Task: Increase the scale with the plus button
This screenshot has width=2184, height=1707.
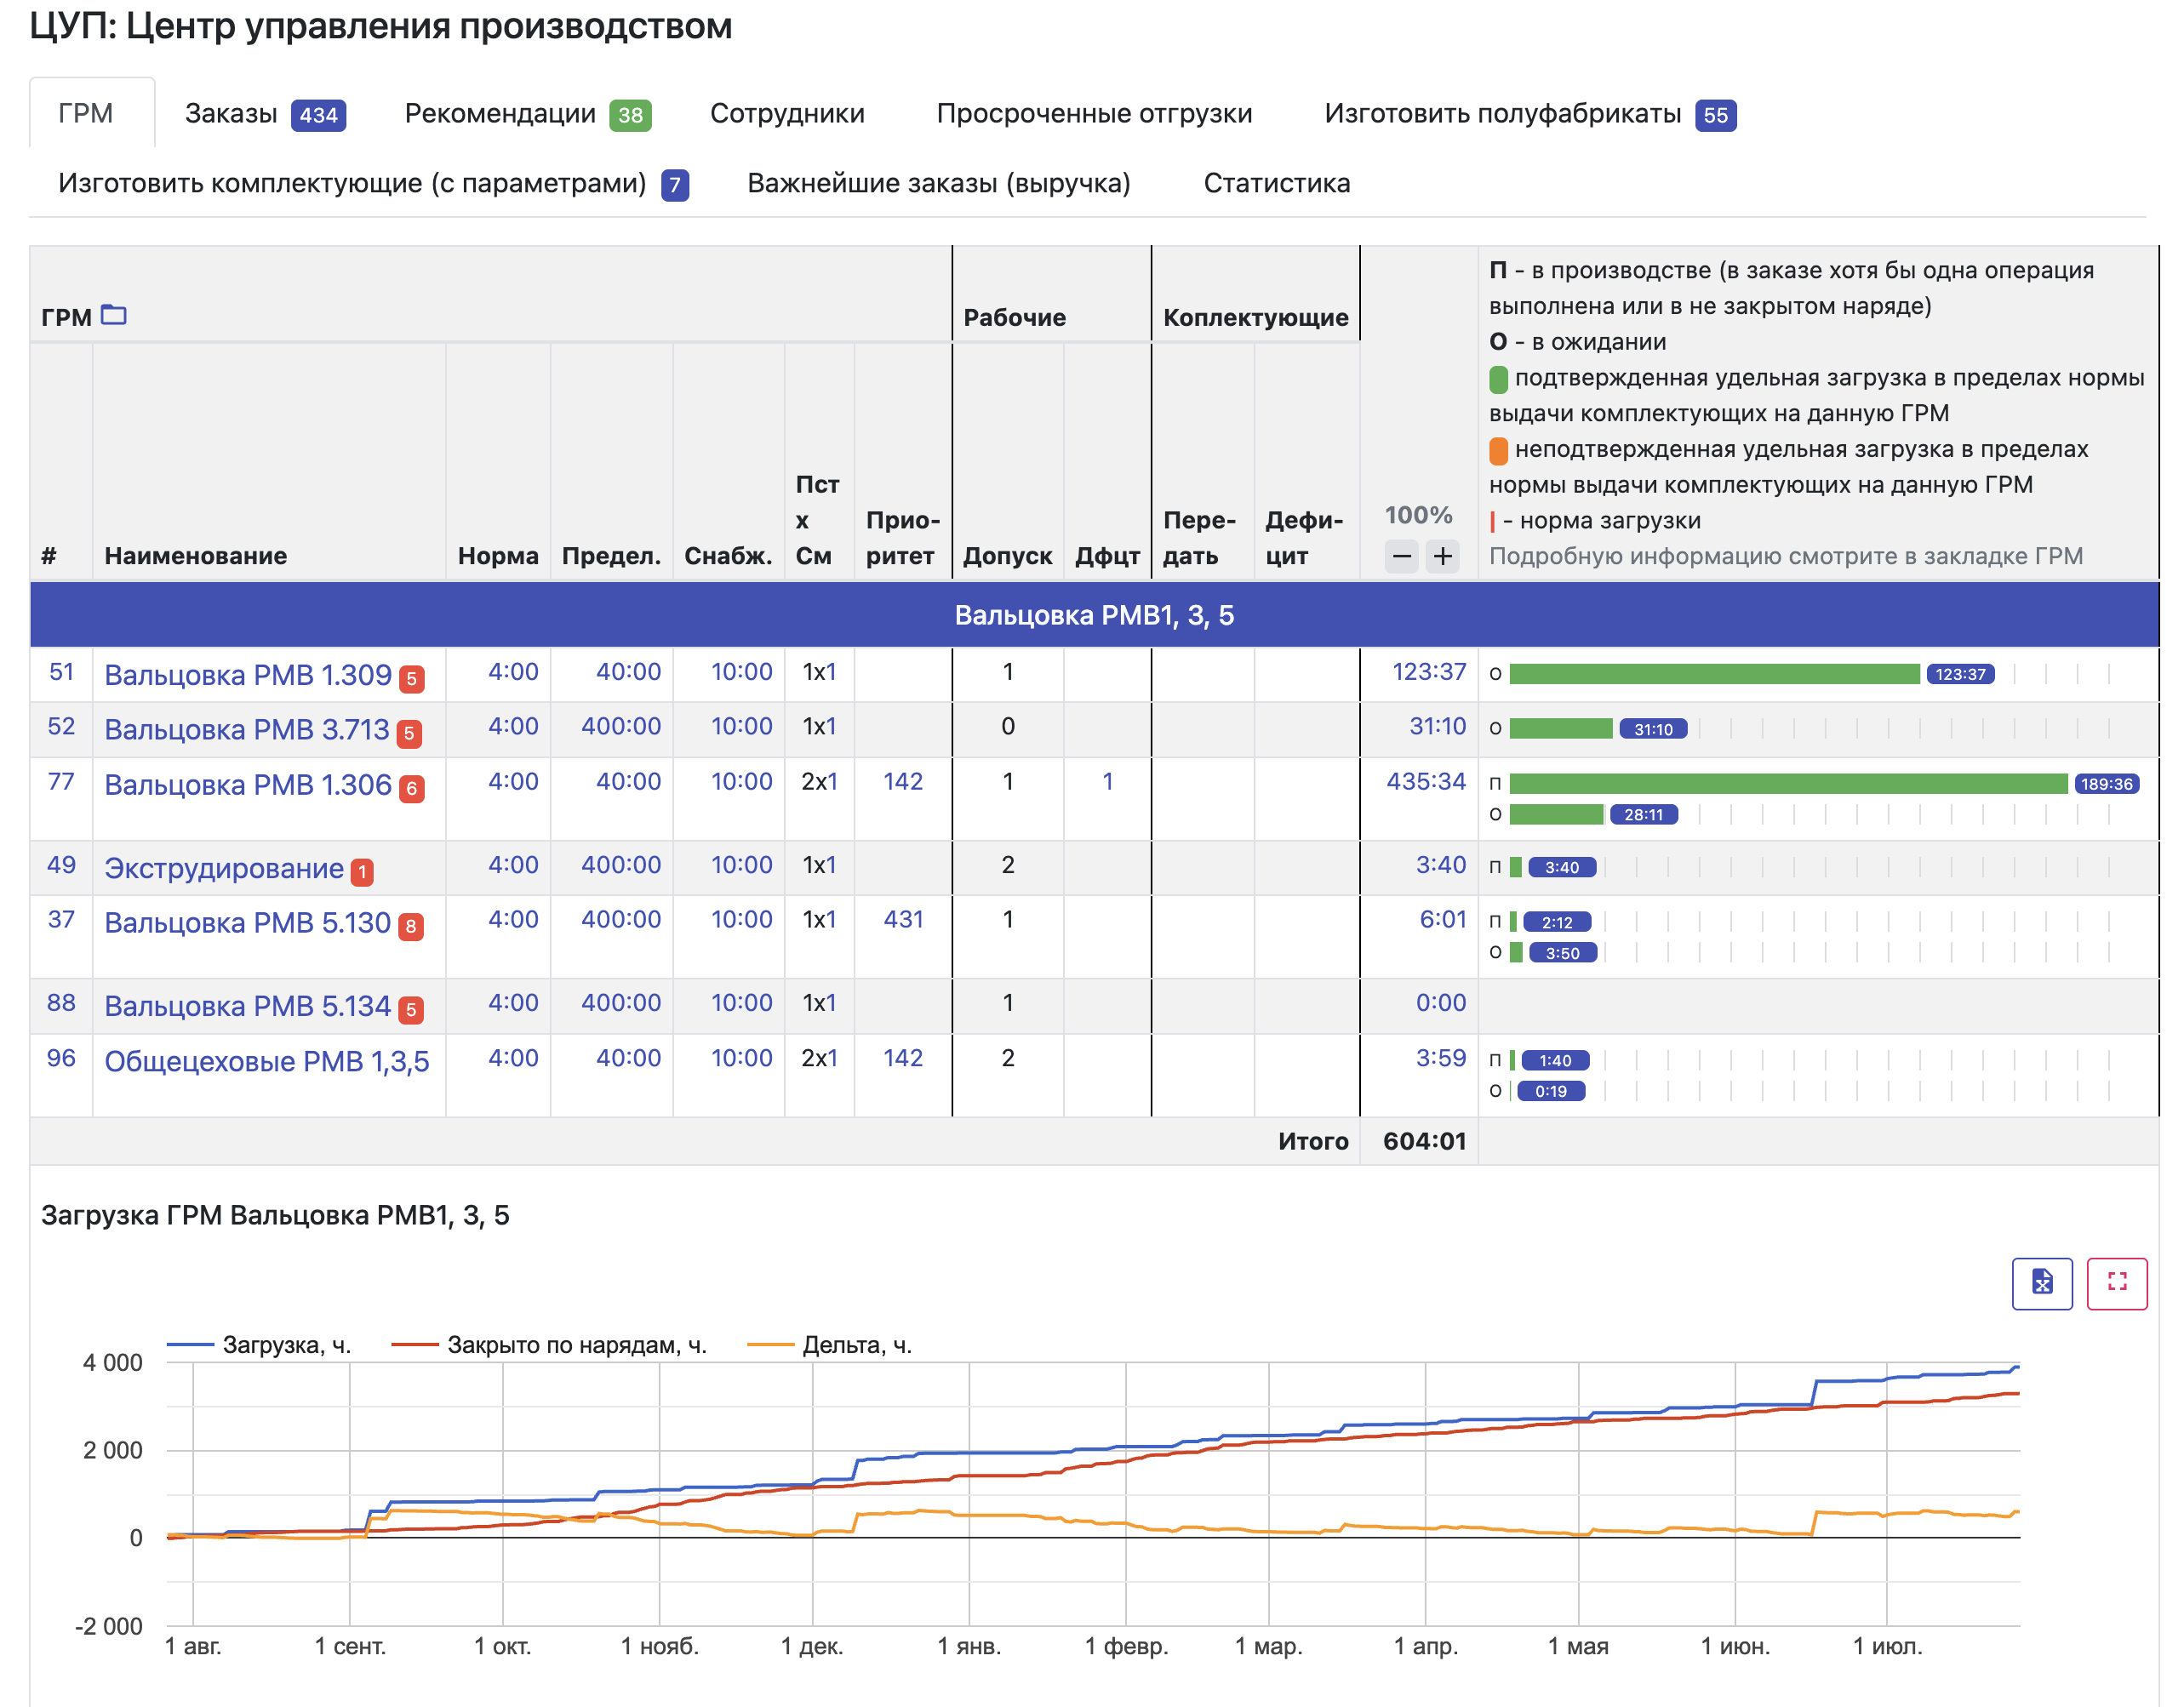Action: click(x=1442, y=556)
